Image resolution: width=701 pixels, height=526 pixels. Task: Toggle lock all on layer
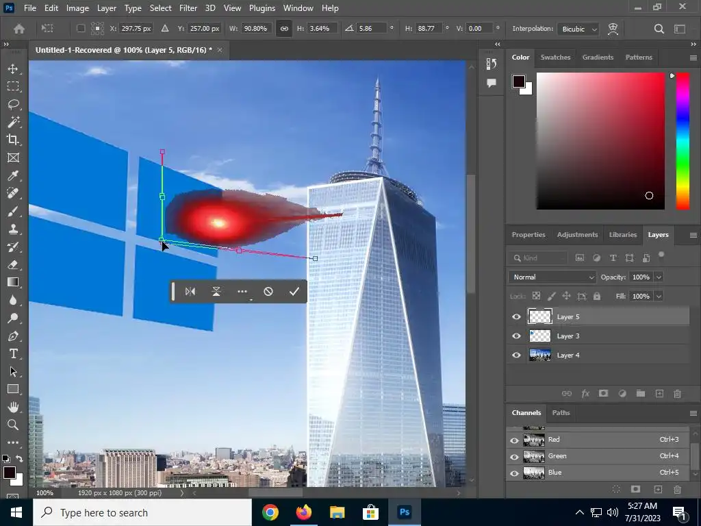coord(597,296)
